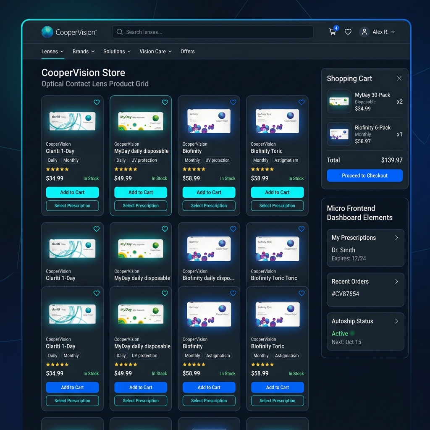Favorite the Biofinity card tagged UV protection
Screen dimensions: 430x430
233,102
